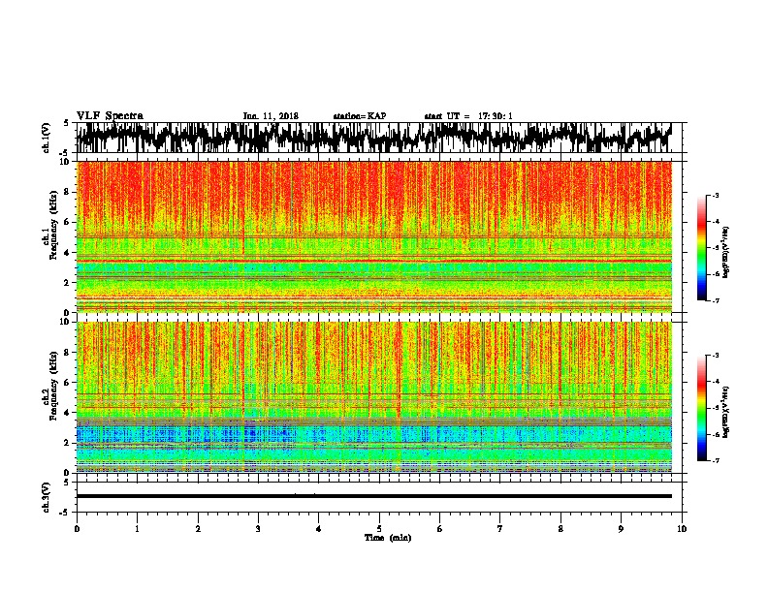
Task: Click tick label "2" on the time axis
Action: [x=198, y=529]
